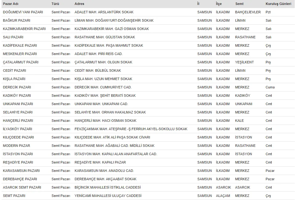Click KADIKÖY PAZARI name
The image size is (295, 200).
[x=17, y=96]
